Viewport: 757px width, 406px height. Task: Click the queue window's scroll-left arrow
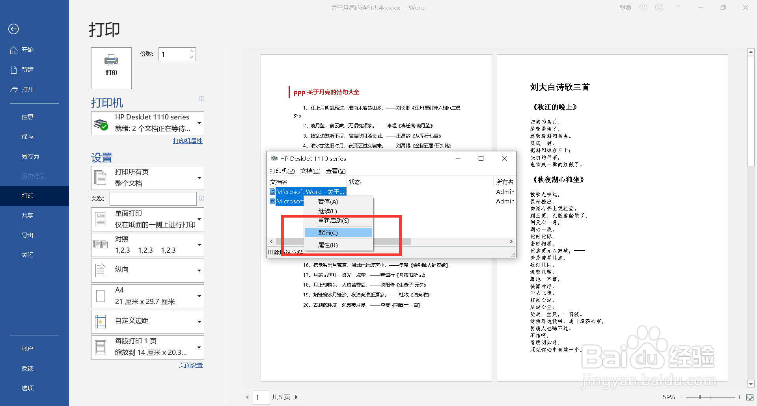pos(272,241)
